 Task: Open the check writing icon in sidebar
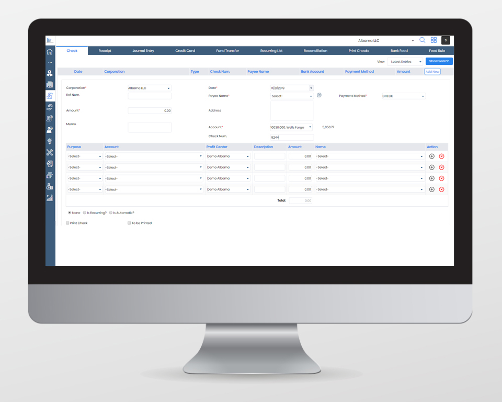coord(50,96)
